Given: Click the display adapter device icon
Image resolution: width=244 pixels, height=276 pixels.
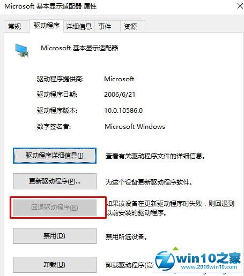Looking at the screenshot, I should click(22, 51).
